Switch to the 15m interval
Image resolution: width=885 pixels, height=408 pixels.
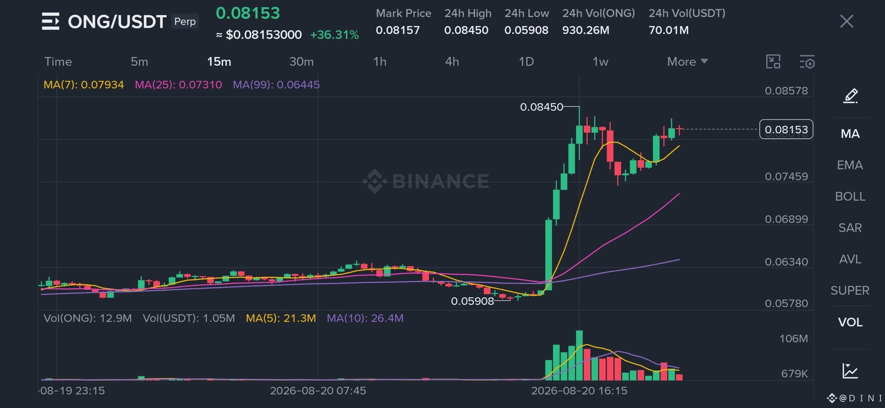[x=219, y=62]
